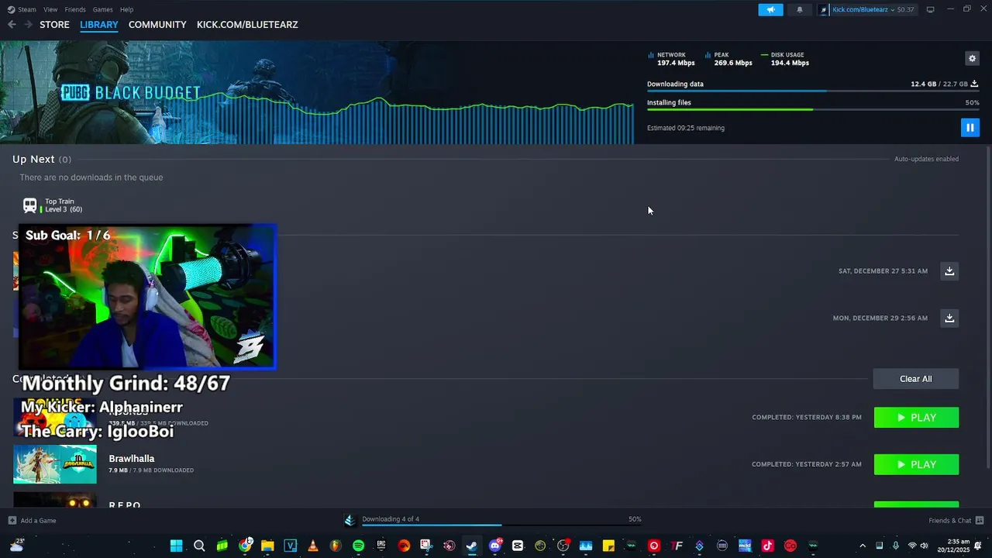The height and width of the screenshot is (558, 992).
Task: Click the Steam announcements megaphone icon
Action: 770,9
